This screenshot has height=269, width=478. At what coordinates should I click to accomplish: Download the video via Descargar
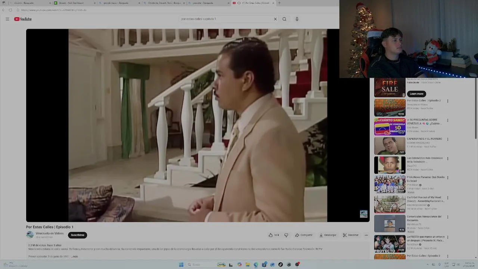(x=328, y=235)
